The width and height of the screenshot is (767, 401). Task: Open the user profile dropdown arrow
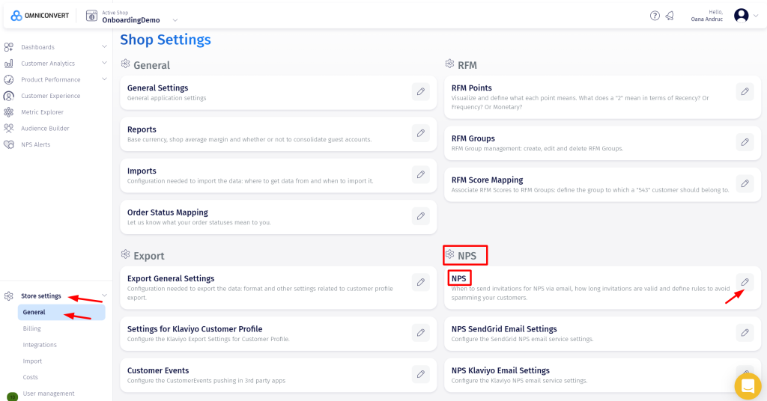(x=755, y=16)
